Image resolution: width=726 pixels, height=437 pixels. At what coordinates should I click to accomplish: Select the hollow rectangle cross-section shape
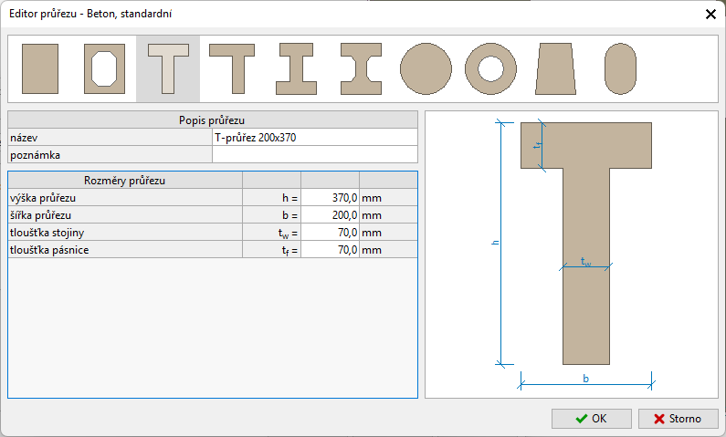(x=104, y=69)
